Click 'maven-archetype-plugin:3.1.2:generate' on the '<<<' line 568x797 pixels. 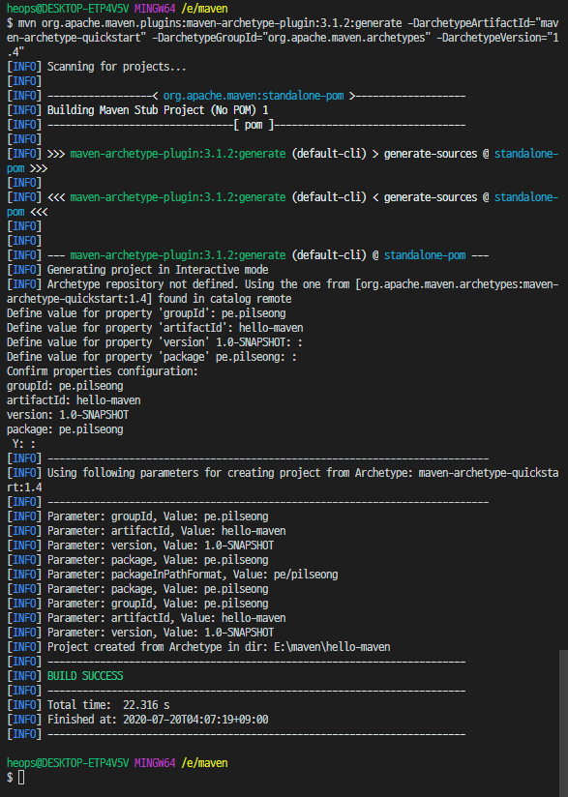[x=178, y=196]
